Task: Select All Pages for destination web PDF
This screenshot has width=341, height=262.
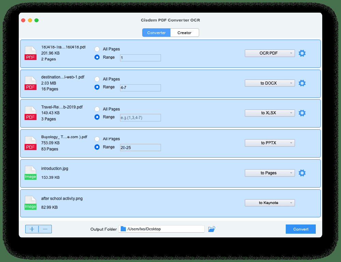Action: tap(97, 79)
